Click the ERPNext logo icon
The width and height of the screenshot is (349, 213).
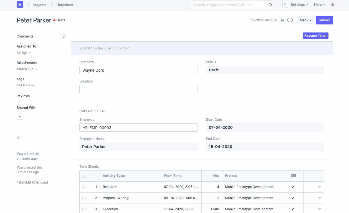(x=19, y=5)
